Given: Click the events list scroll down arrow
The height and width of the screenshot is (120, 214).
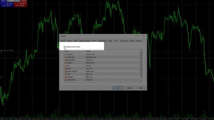Looking at the screenshot, I should click(141, 81).
